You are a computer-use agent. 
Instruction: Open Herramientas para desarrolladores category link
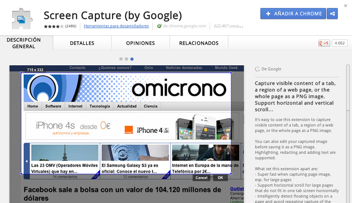(x=116, y=26)
